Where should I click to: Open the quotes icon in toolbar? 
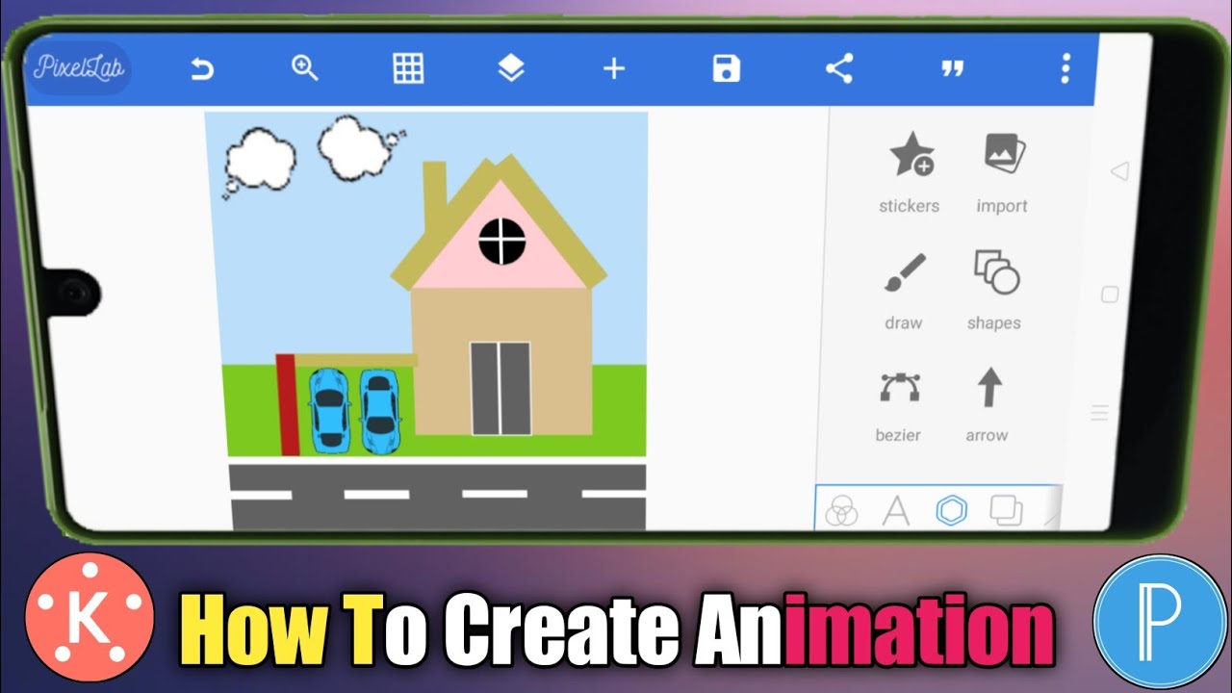952,69
